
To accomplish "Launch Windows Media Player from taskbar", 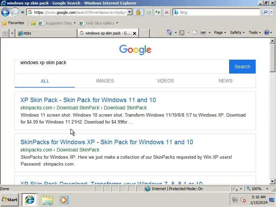I will (64, 200).
